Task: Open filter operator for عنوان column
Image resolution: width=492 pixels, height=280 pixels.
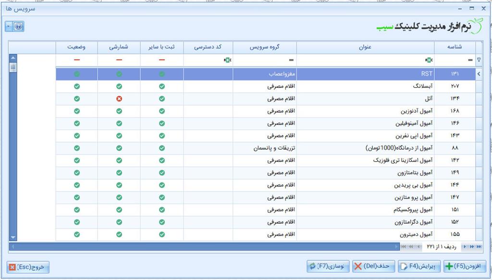Action: pos(429,60)
